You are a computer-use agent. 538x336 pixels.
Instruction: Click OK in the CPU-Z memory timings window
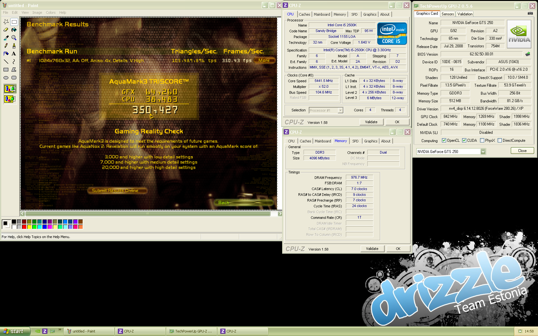click(x=398, y=249)
